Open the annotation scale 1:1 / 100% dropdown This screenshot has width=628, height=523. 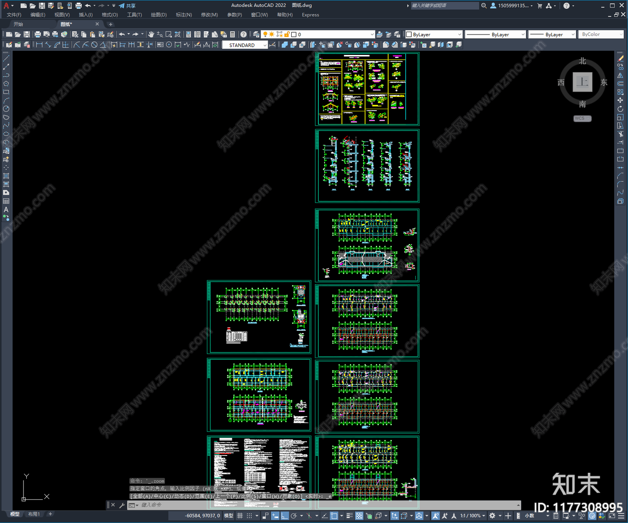point(473,516)
